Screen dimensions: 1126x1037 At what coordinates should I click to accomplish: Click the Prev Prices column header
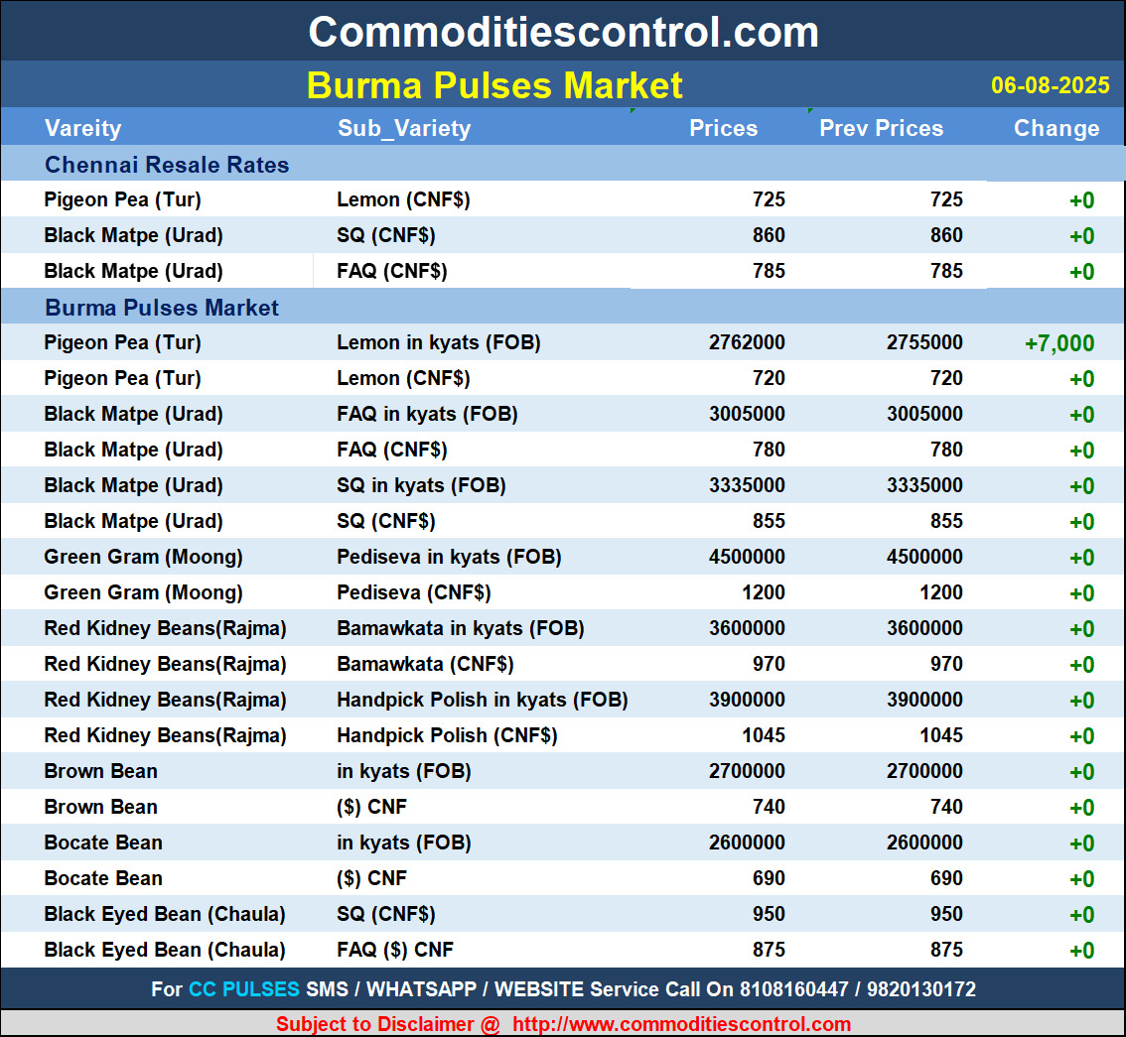881,128
